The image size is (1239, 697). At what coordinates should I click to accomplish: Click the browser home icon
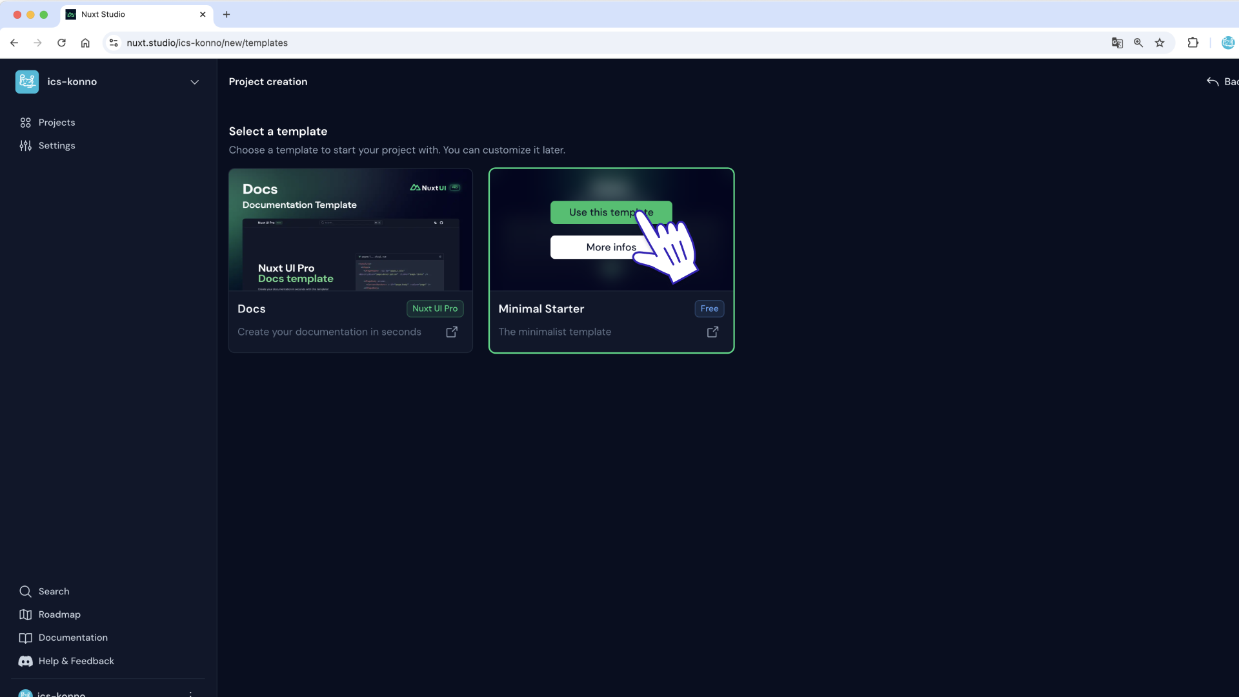tap(85, 43)
